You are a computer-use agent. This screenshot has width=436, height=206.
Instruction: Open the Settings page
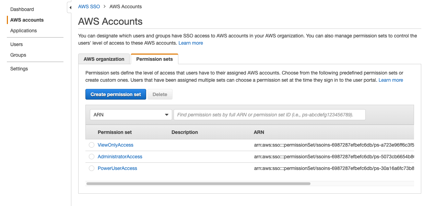[19, 69]
